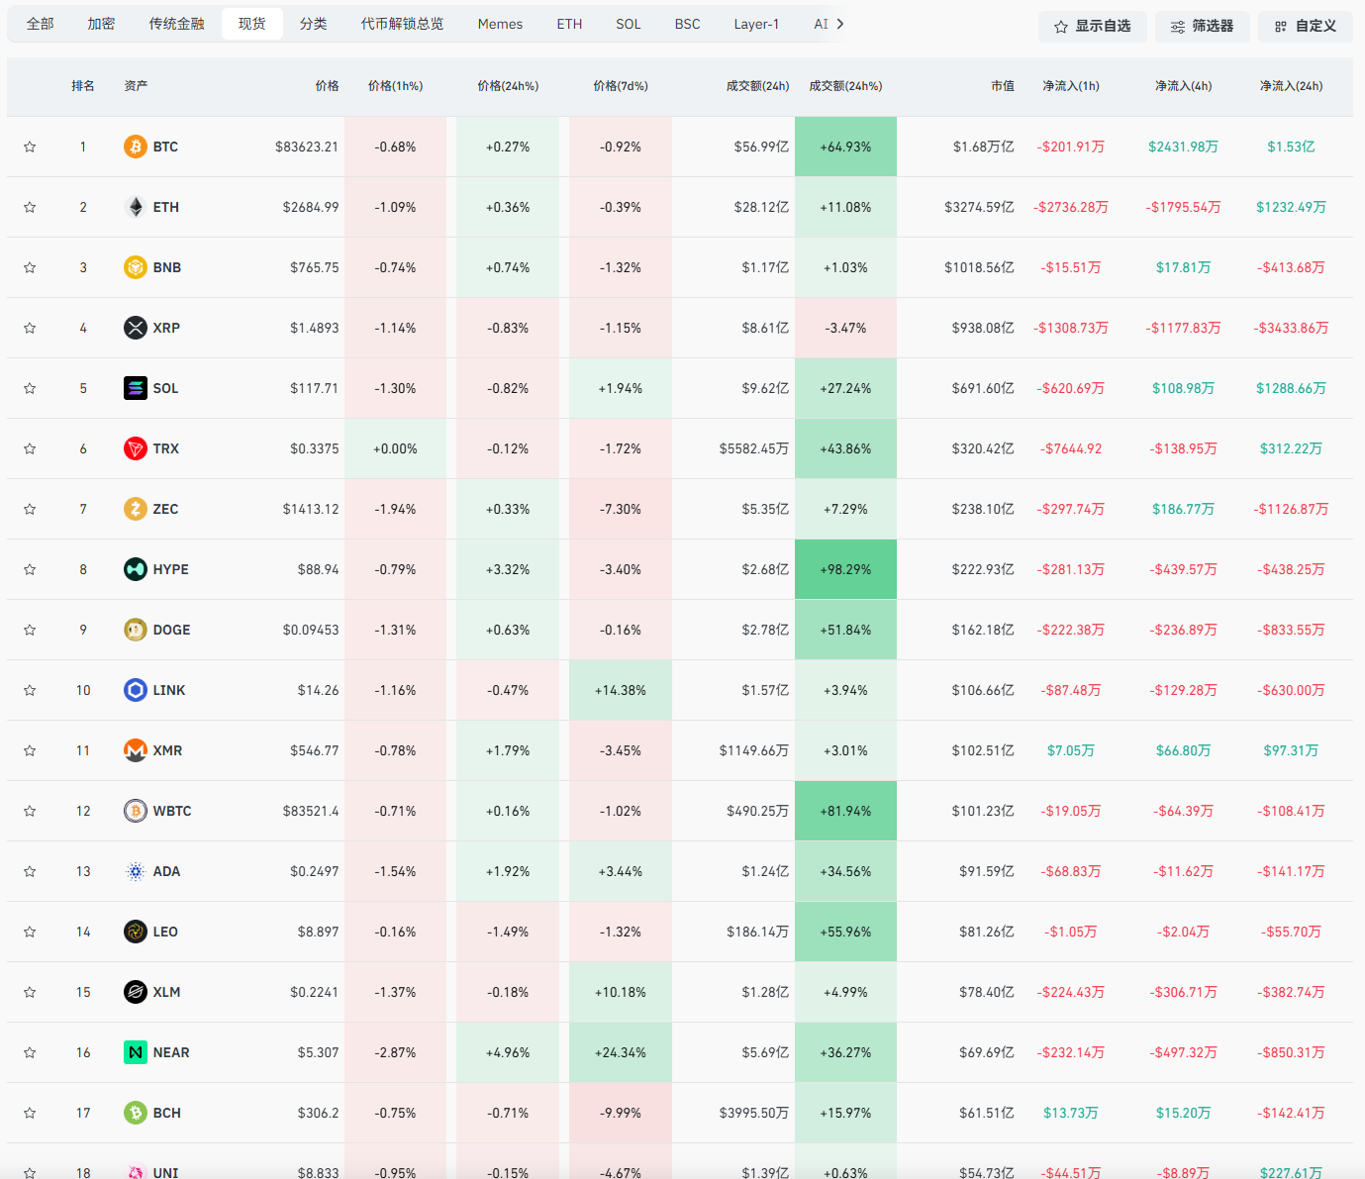Click the TRX coin icon
The width and height of the screenshot is (1365, 1179).
136,448
